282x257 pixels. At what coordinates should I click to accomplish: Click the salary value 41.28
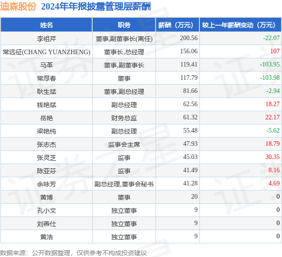click(190, 183)
